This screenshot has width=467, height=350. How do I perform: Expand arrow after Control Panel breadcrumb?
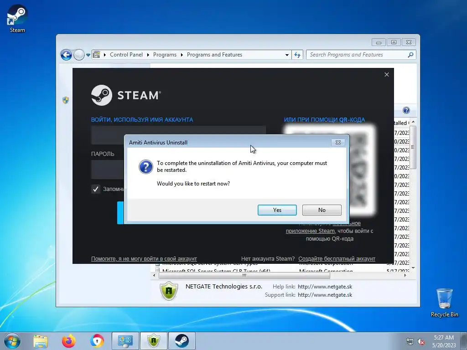148,55
